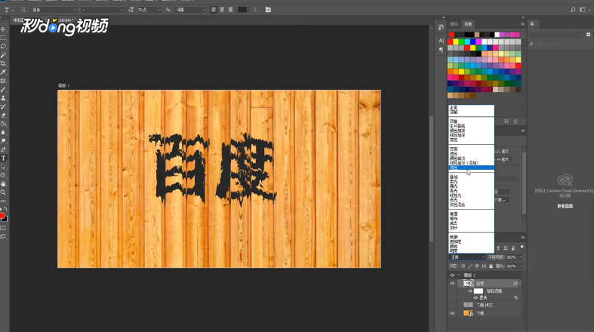Screen dimensions: 594x332
Task: Select the Ellipse shape tool
Action: pyautogui.click(x=4, y=175)
